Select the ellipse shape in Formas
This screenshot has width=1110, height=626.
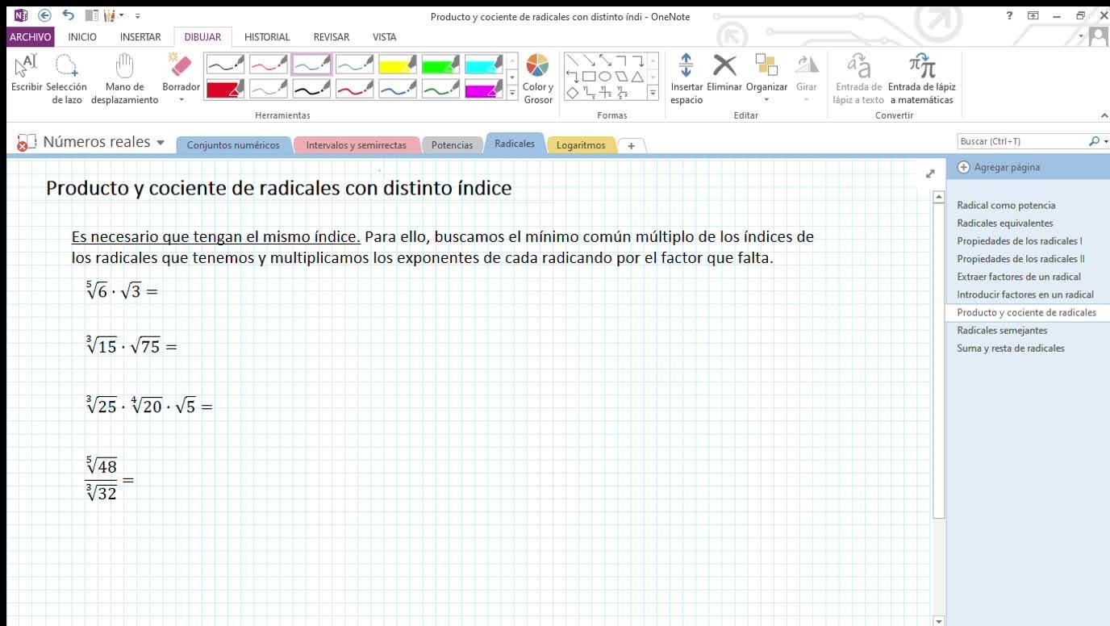point(604,77)
